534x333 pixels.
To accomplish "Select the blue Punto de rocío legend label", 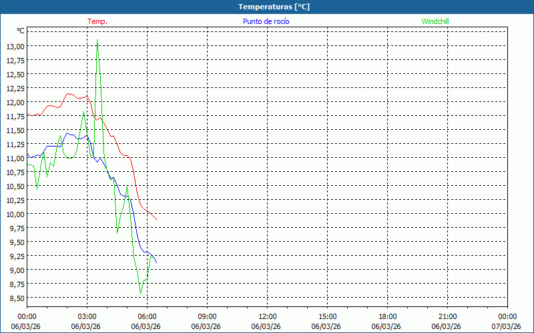I will pos(266,21).
